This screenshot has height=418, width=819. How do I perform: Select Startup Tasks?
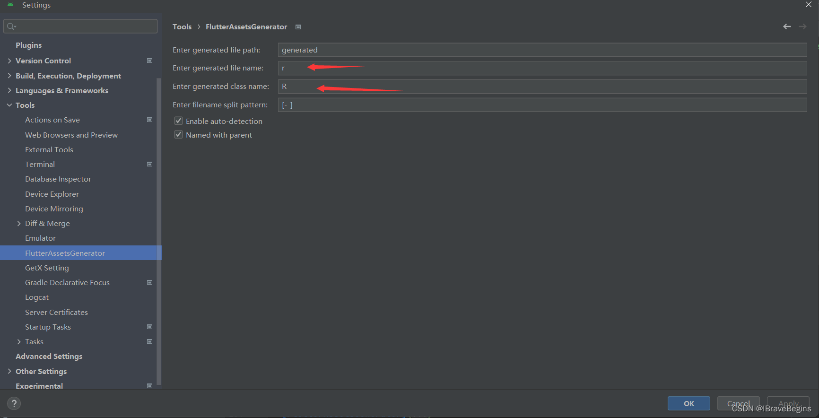pyautogui.click(x=48, y=327)
